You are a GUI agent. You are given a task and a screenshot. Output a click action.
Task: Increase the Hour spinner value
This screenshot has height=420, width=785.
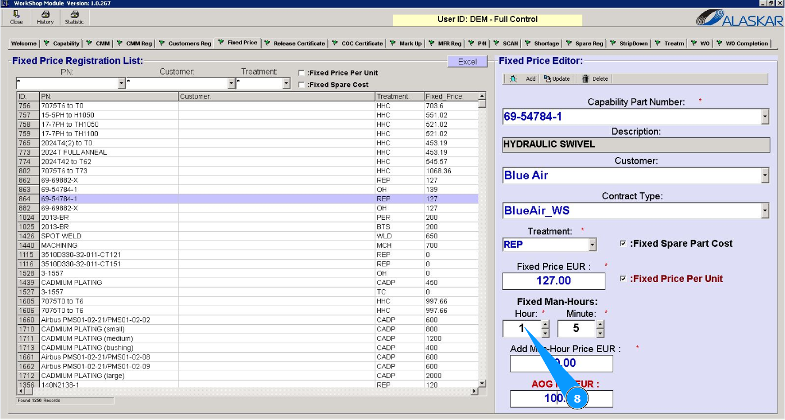tap(545, 324)
